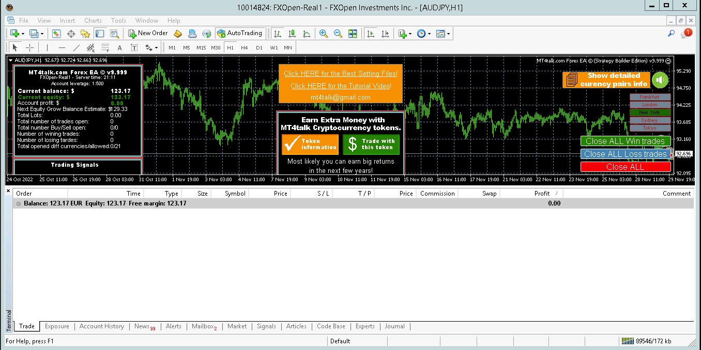Switch to the D1 timeframe
The width and height of the screenshot is (701, 350).
coord(259,48)
